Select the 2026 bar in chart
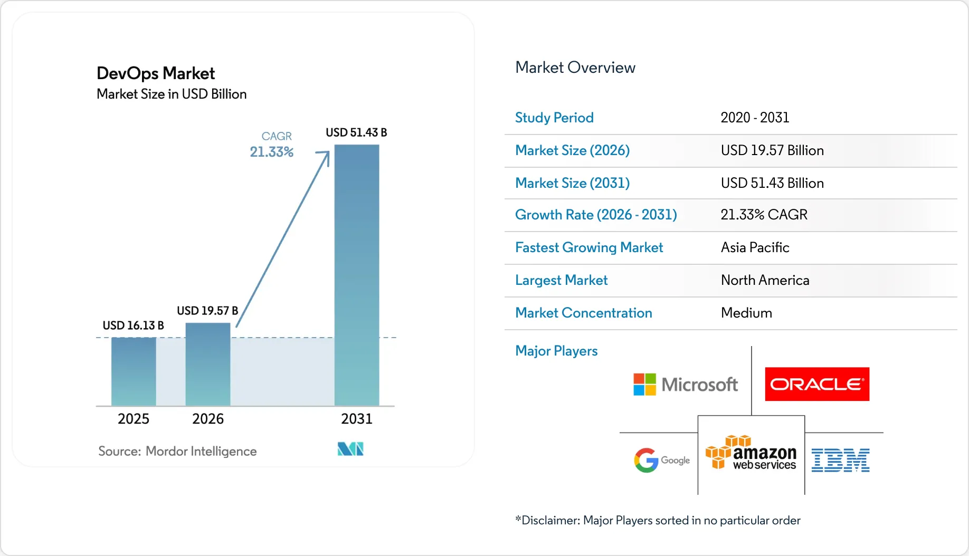969x556 pixels. click(x=208, y=365)
